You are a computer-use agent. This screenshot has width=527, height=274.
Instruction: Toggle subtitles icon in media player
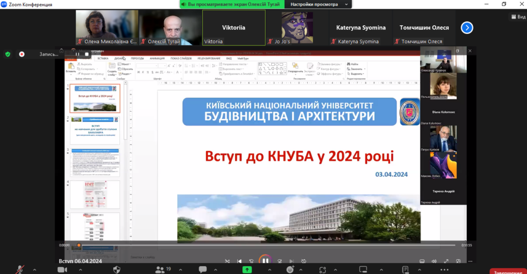pyautogui.click(x=422, y=261)
